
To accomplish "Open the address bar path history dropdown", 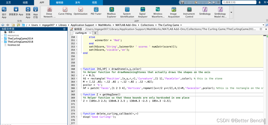I will 263,25.
